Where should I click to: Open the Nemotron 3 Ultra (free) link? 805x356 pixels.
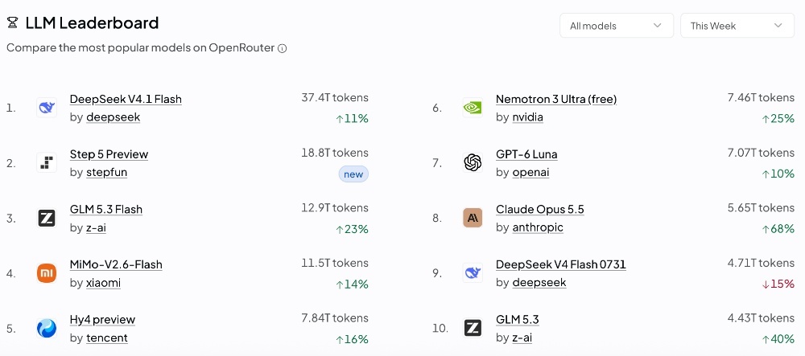(556, 99)
